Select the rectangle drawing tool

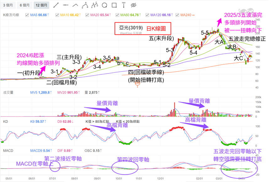click(x=114, y=5)
